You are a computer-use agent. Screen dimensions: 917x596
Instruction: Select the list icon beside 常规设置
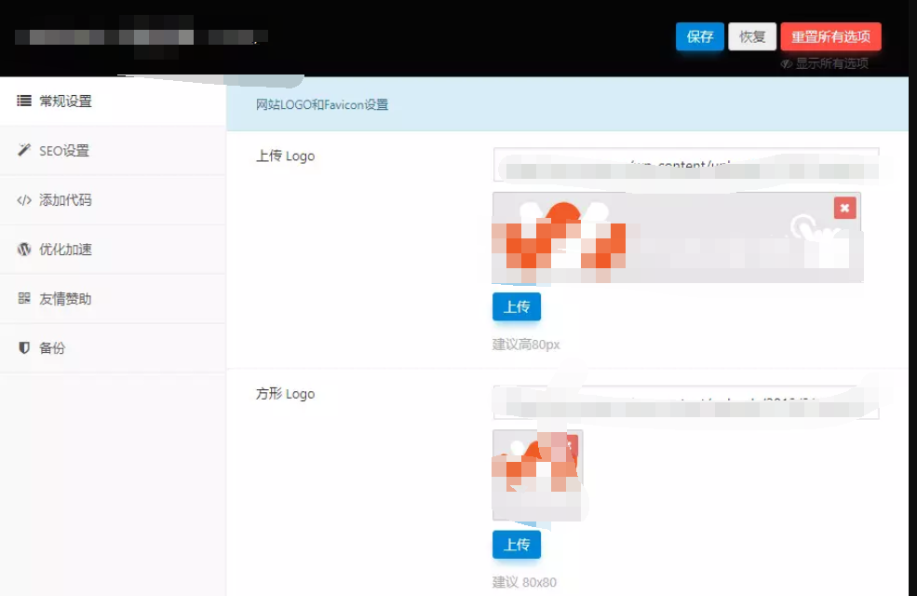click(x=23, y=101)
